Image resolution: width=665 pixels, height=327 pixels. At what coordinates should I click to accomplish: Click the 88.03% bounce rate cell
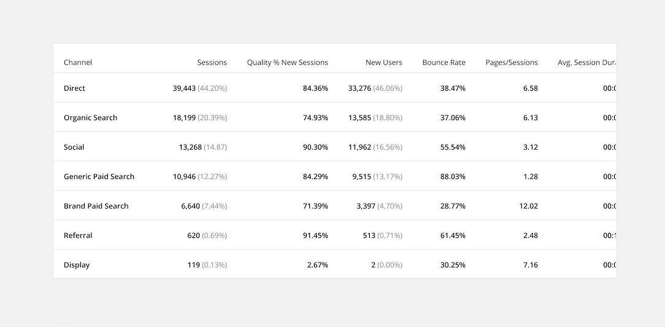pos(453,177)
